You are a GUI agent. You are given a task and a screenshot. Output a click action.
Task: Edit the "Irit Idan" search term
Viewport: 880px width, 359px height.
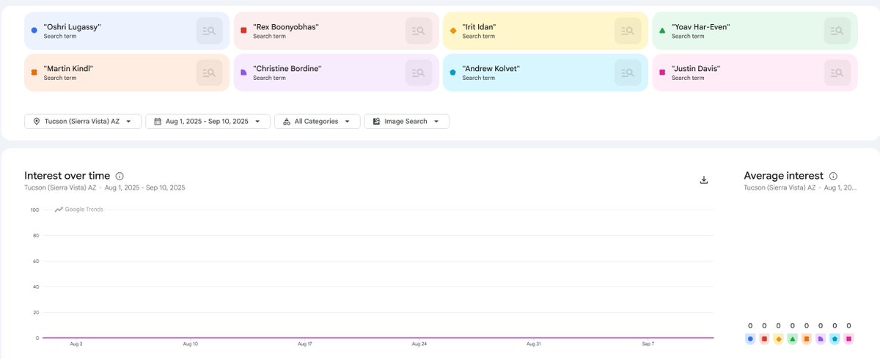(x=479, y=27)
